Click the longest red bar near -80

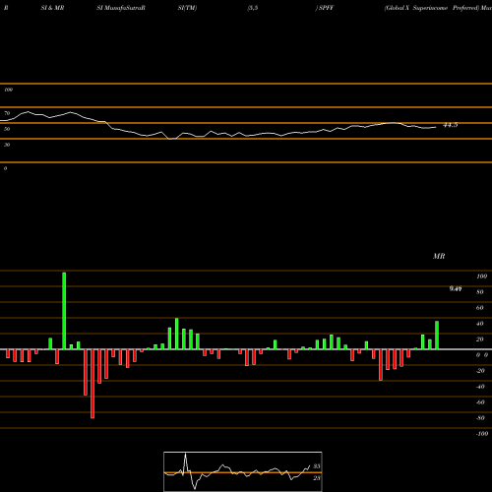pos(92,384)
